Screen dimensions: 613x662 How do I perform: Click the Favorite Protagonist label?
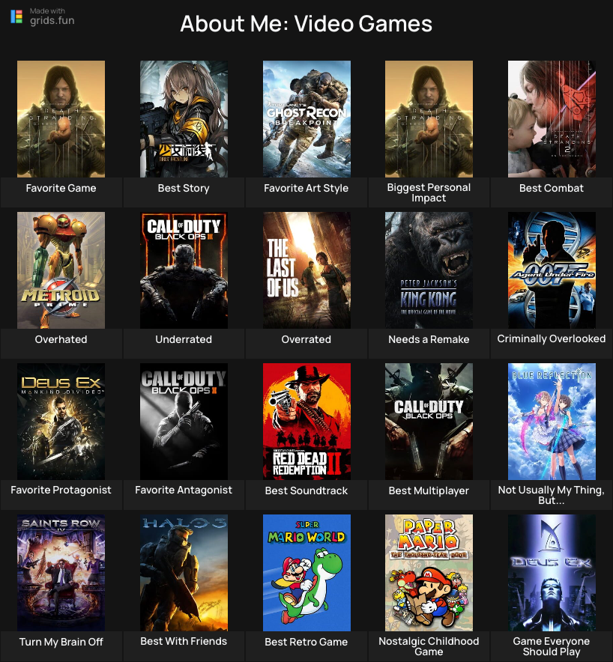[x=61, y=491]
